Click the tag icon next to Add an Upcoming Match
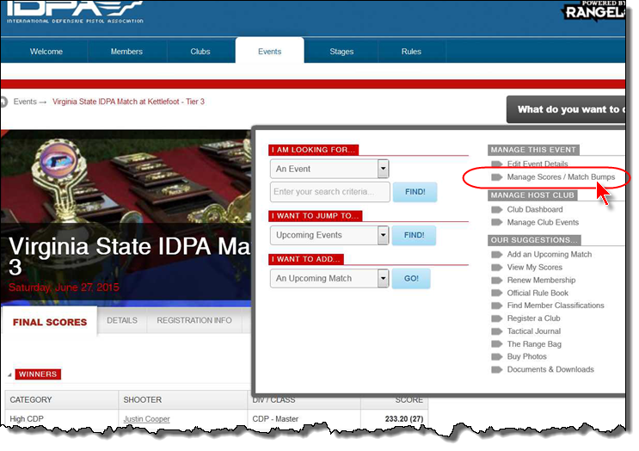This screenshot has height=451, width=639. click(x=497, y=255)
